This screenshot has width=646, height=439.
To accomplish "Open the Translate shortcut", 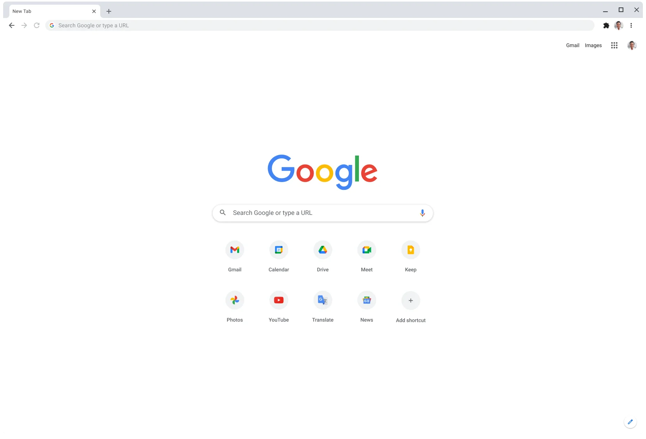I will point(323,300).
